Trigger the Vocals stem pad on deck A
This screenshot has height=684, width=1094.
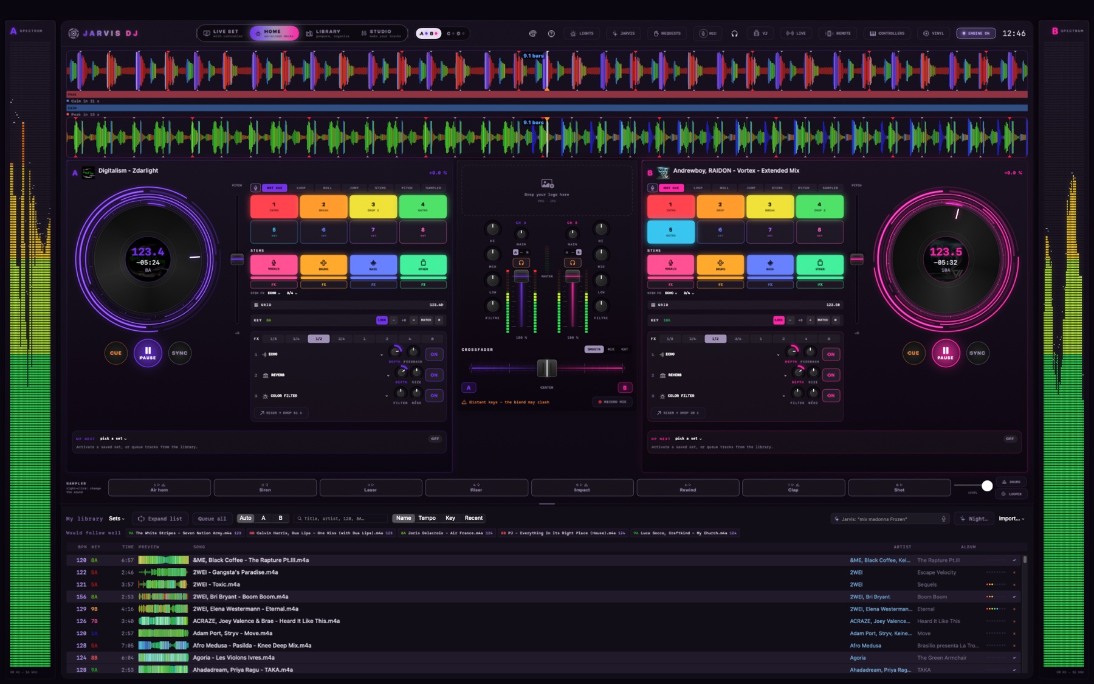(x=274, y=264)
